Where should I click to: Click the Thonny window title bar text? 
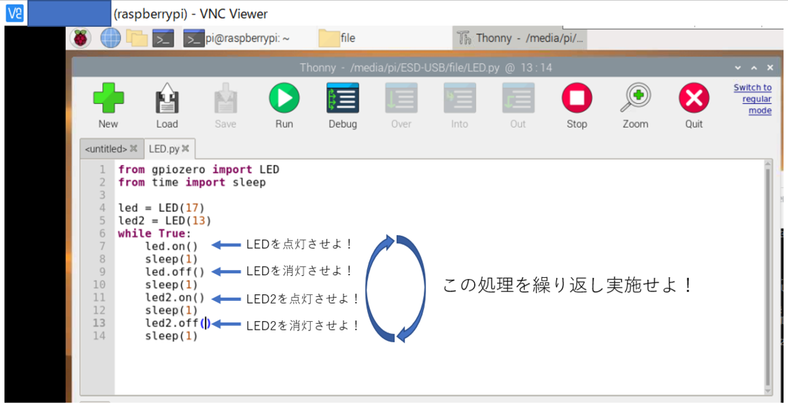[x=426, y=68]
